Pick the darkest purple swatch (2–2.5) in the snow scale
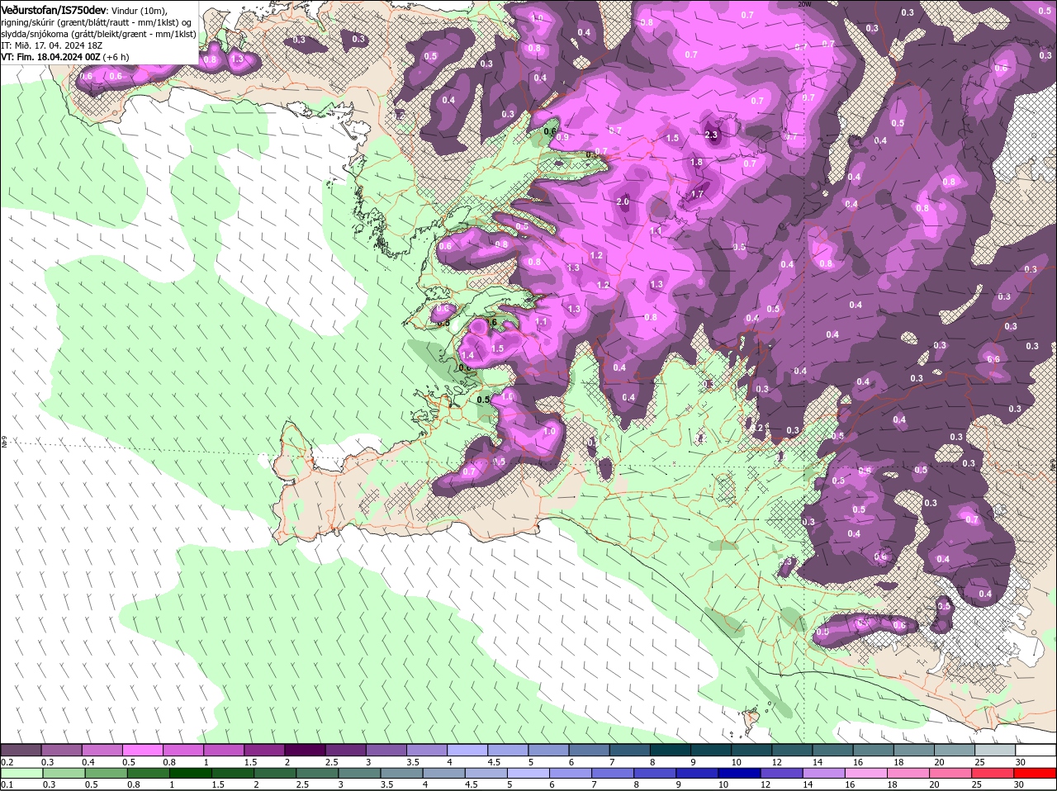Viewport: 1057px width, 791px height. click(304, 750)
